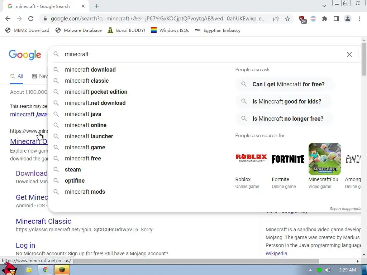This screenshot has height=275, width=367.
Task: Open the volume speaker tray icon
Action: click(328, 270)
